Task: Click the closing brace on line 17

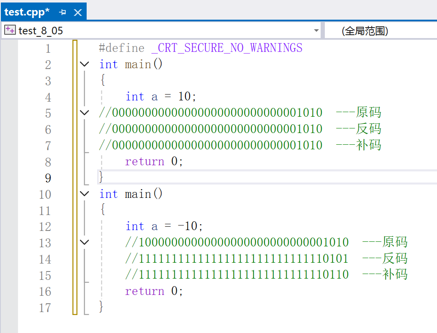Action: tap(101, 306)
